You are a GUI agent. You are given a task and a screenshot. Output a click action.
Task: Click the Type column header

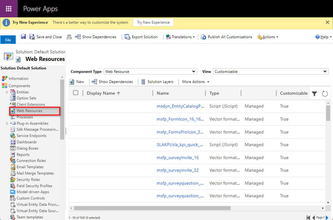[214, 93]
